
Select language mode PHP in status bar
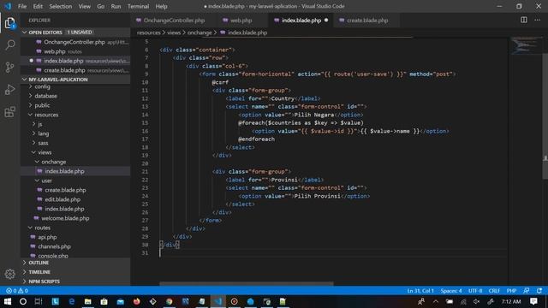pyautogui.click(x=511, y=291)
